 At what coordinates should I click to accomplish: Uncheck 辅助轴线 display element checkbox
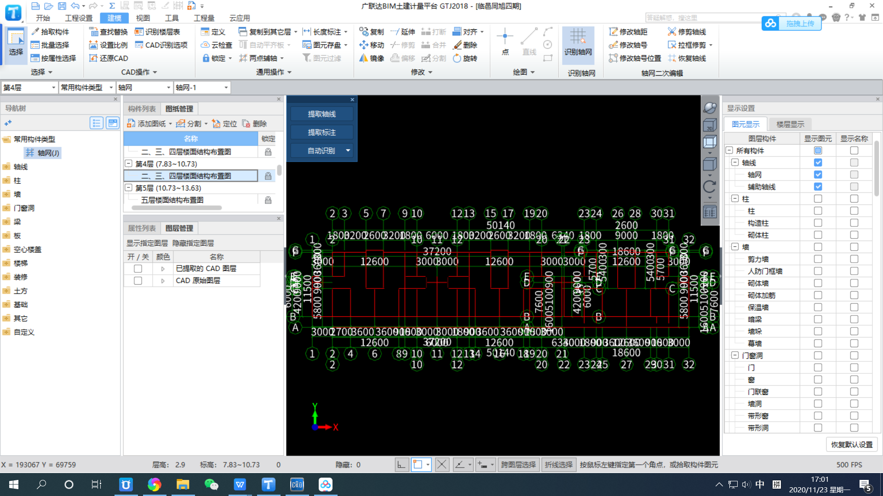[x=818, y=187]
